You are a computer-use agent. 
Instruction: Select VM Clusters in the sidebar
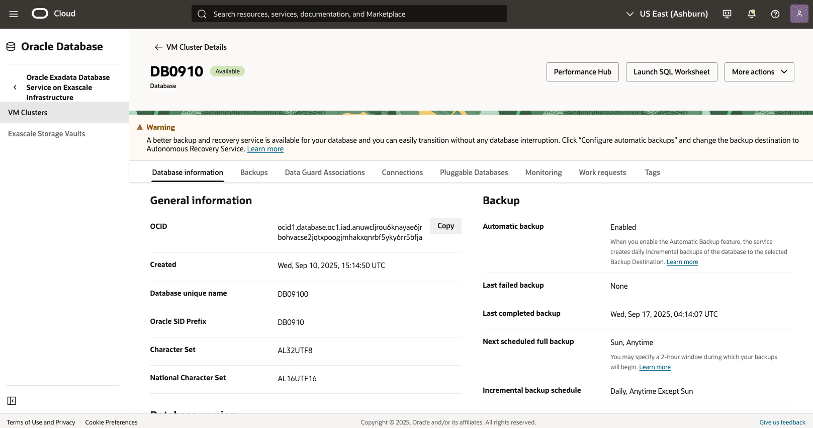pos(64,113)
